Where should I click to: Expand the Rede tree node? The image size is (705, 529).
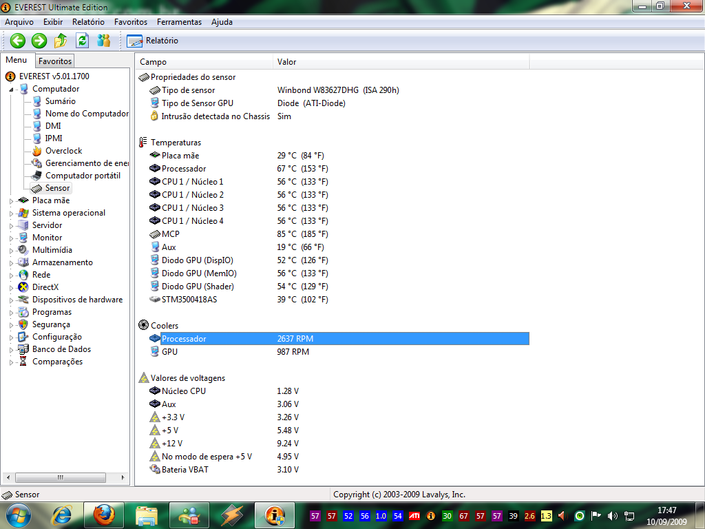coord(11,275)
